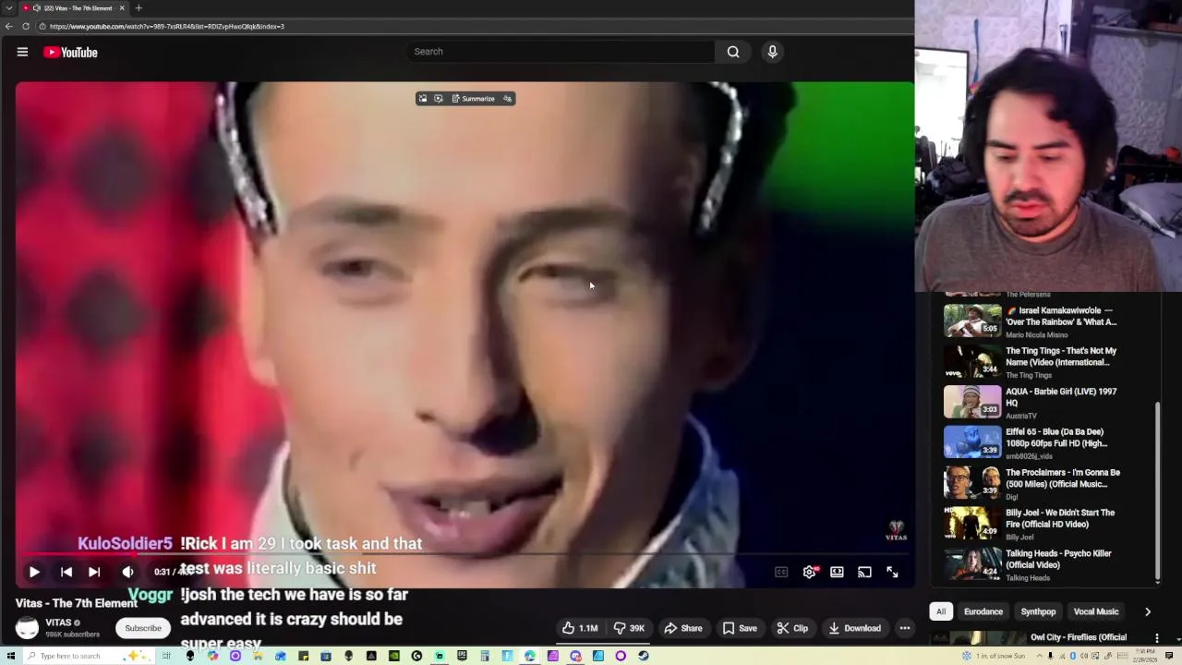
Task: Close the Vitas browser tab
Action: [x=121, y=8]
